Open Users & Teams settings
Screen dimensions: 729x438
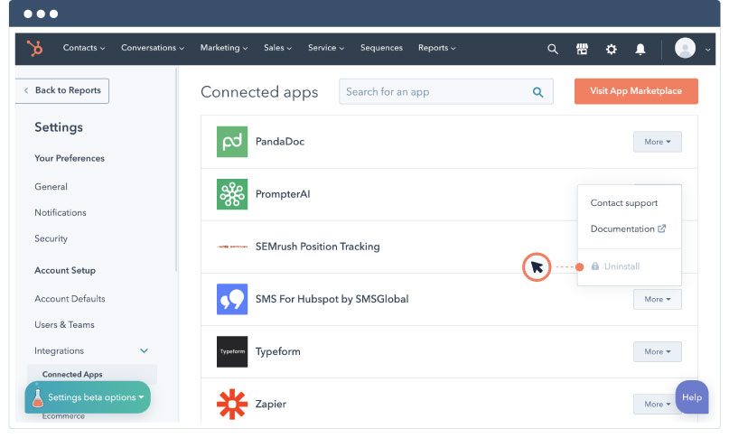tap(64, 325)
